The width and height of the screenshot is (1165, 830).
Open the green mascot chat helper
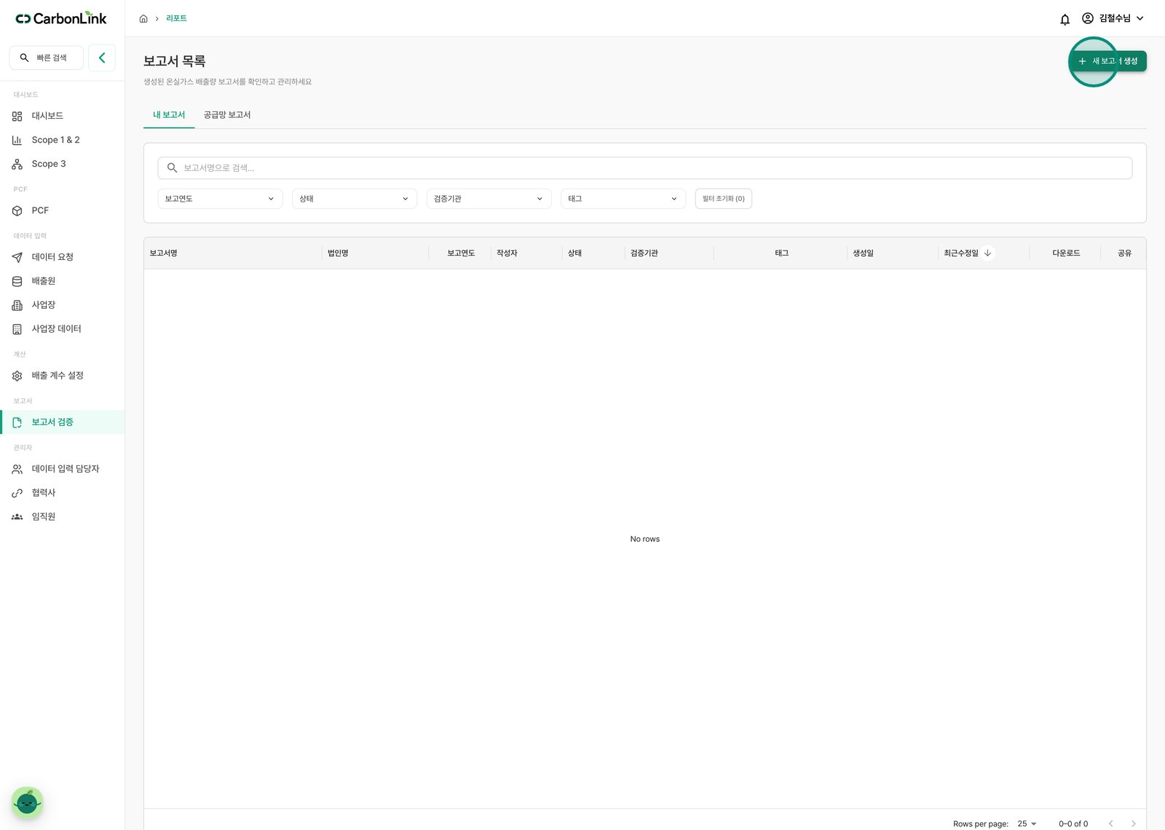(28, 802)
